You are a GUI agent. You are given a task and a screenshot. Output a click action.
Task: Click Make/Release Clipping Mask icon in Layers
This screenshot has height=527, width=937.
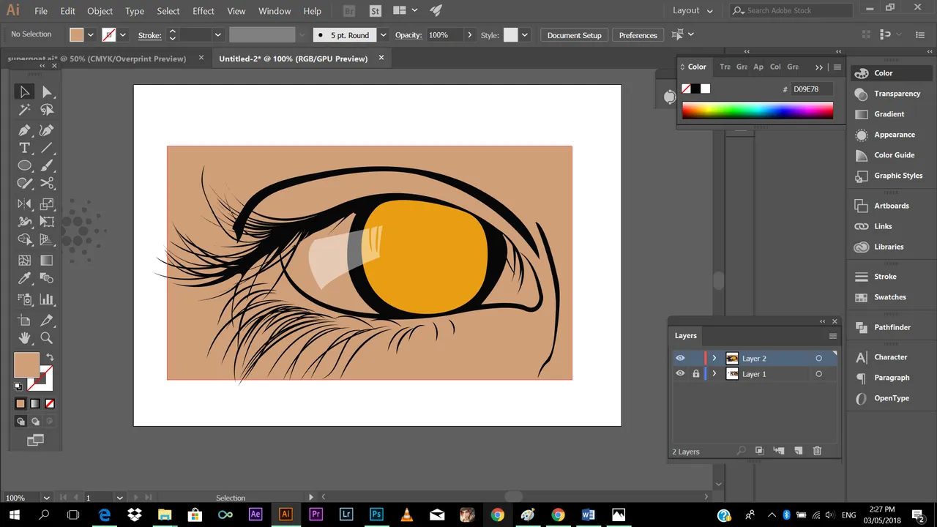coord(759,451)
